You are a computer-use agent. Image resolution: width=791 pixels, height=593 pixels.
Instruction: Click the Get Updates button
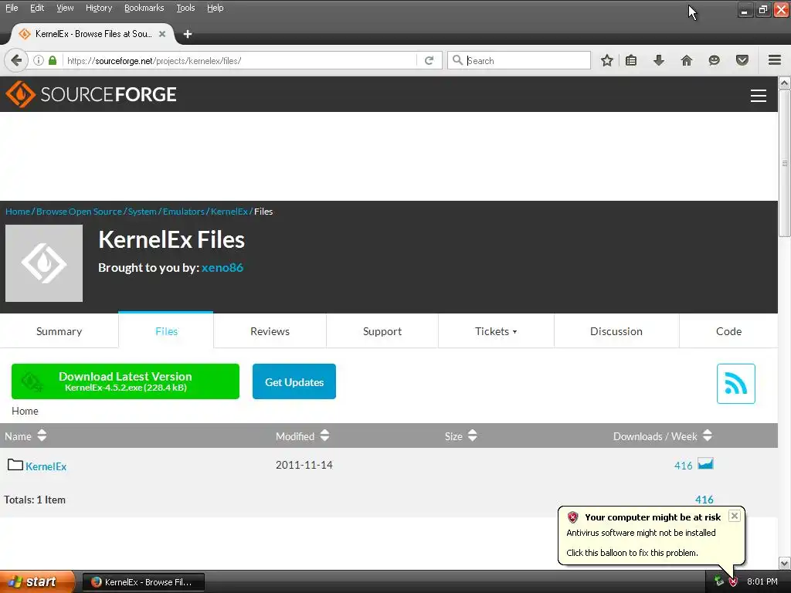pos(294,381)
